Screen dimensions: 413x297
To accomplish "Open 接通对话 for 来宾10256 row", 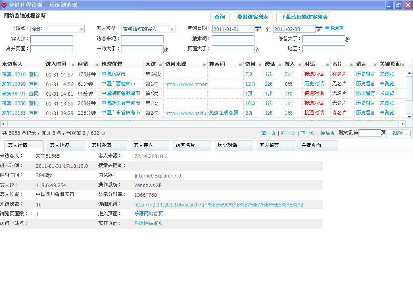I will click(x=314, y=103).
